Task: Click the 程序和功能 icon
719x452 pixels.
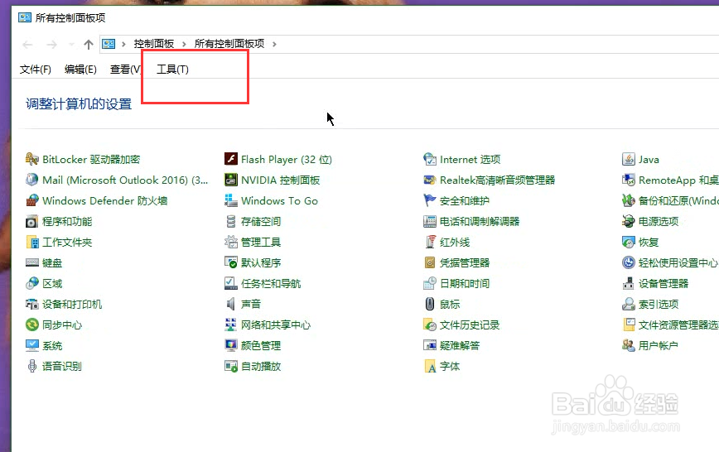Action: [x=31, y=221]
